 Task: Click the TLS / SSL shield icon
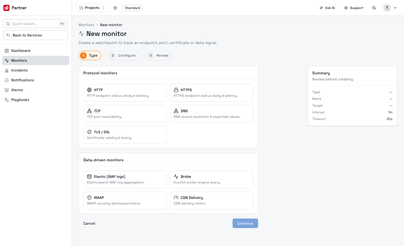[89, 132]
